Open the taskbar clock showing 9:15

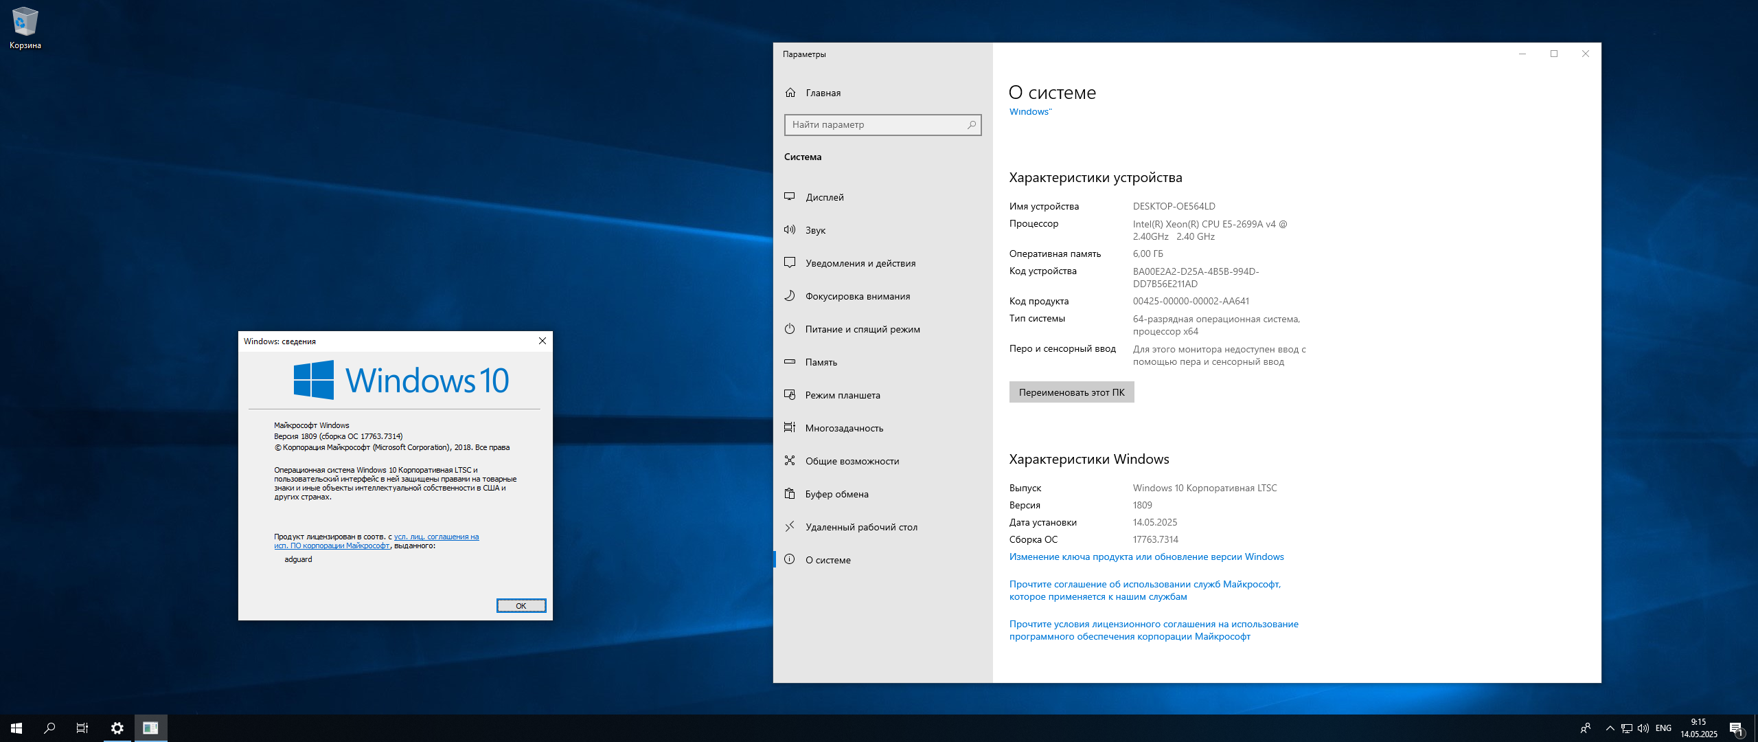(x=1698, y=728)
